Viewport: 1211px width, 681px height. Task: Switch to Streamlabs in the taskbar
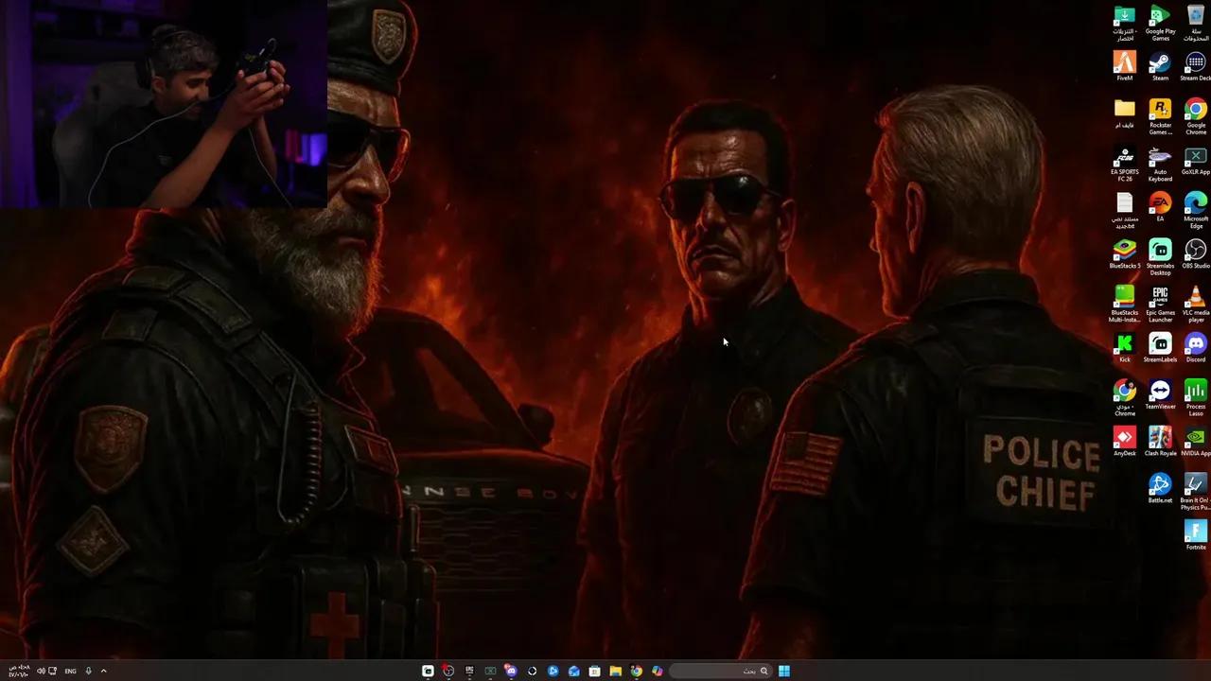click(x=428, y=671)
